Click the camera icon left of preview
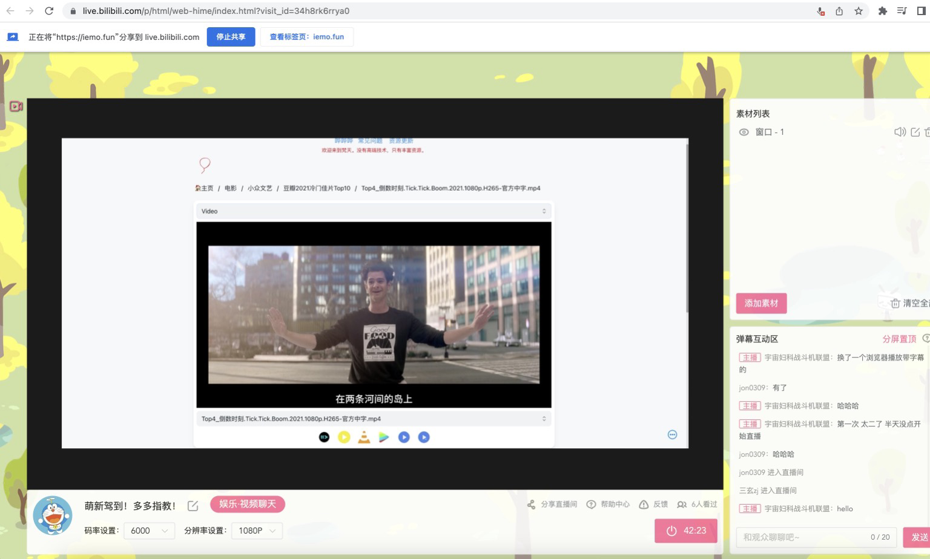 click(16, 106)
